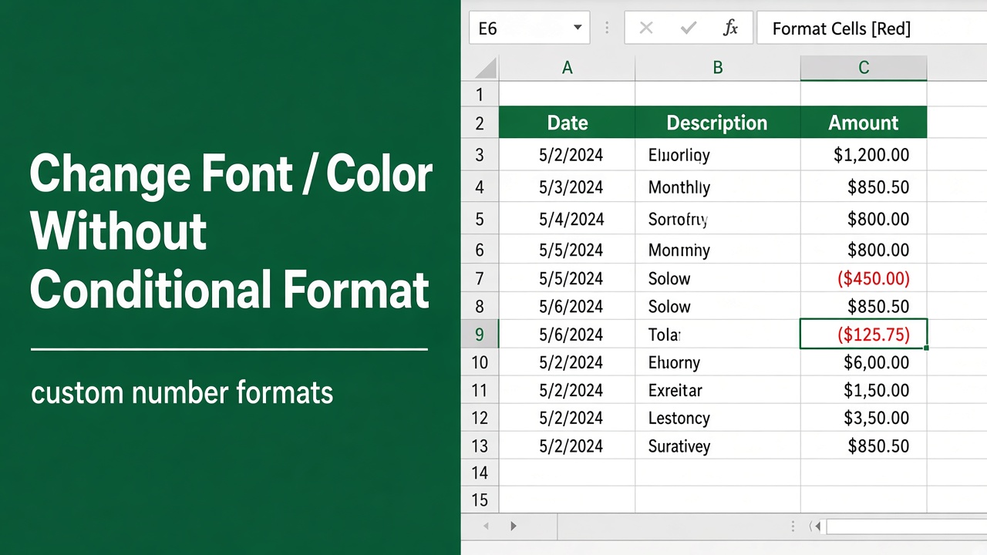Click the Exreitar description cell
The height and width of the screenshot is (555, 987).
pyautogui.click(x=718, y=390)
